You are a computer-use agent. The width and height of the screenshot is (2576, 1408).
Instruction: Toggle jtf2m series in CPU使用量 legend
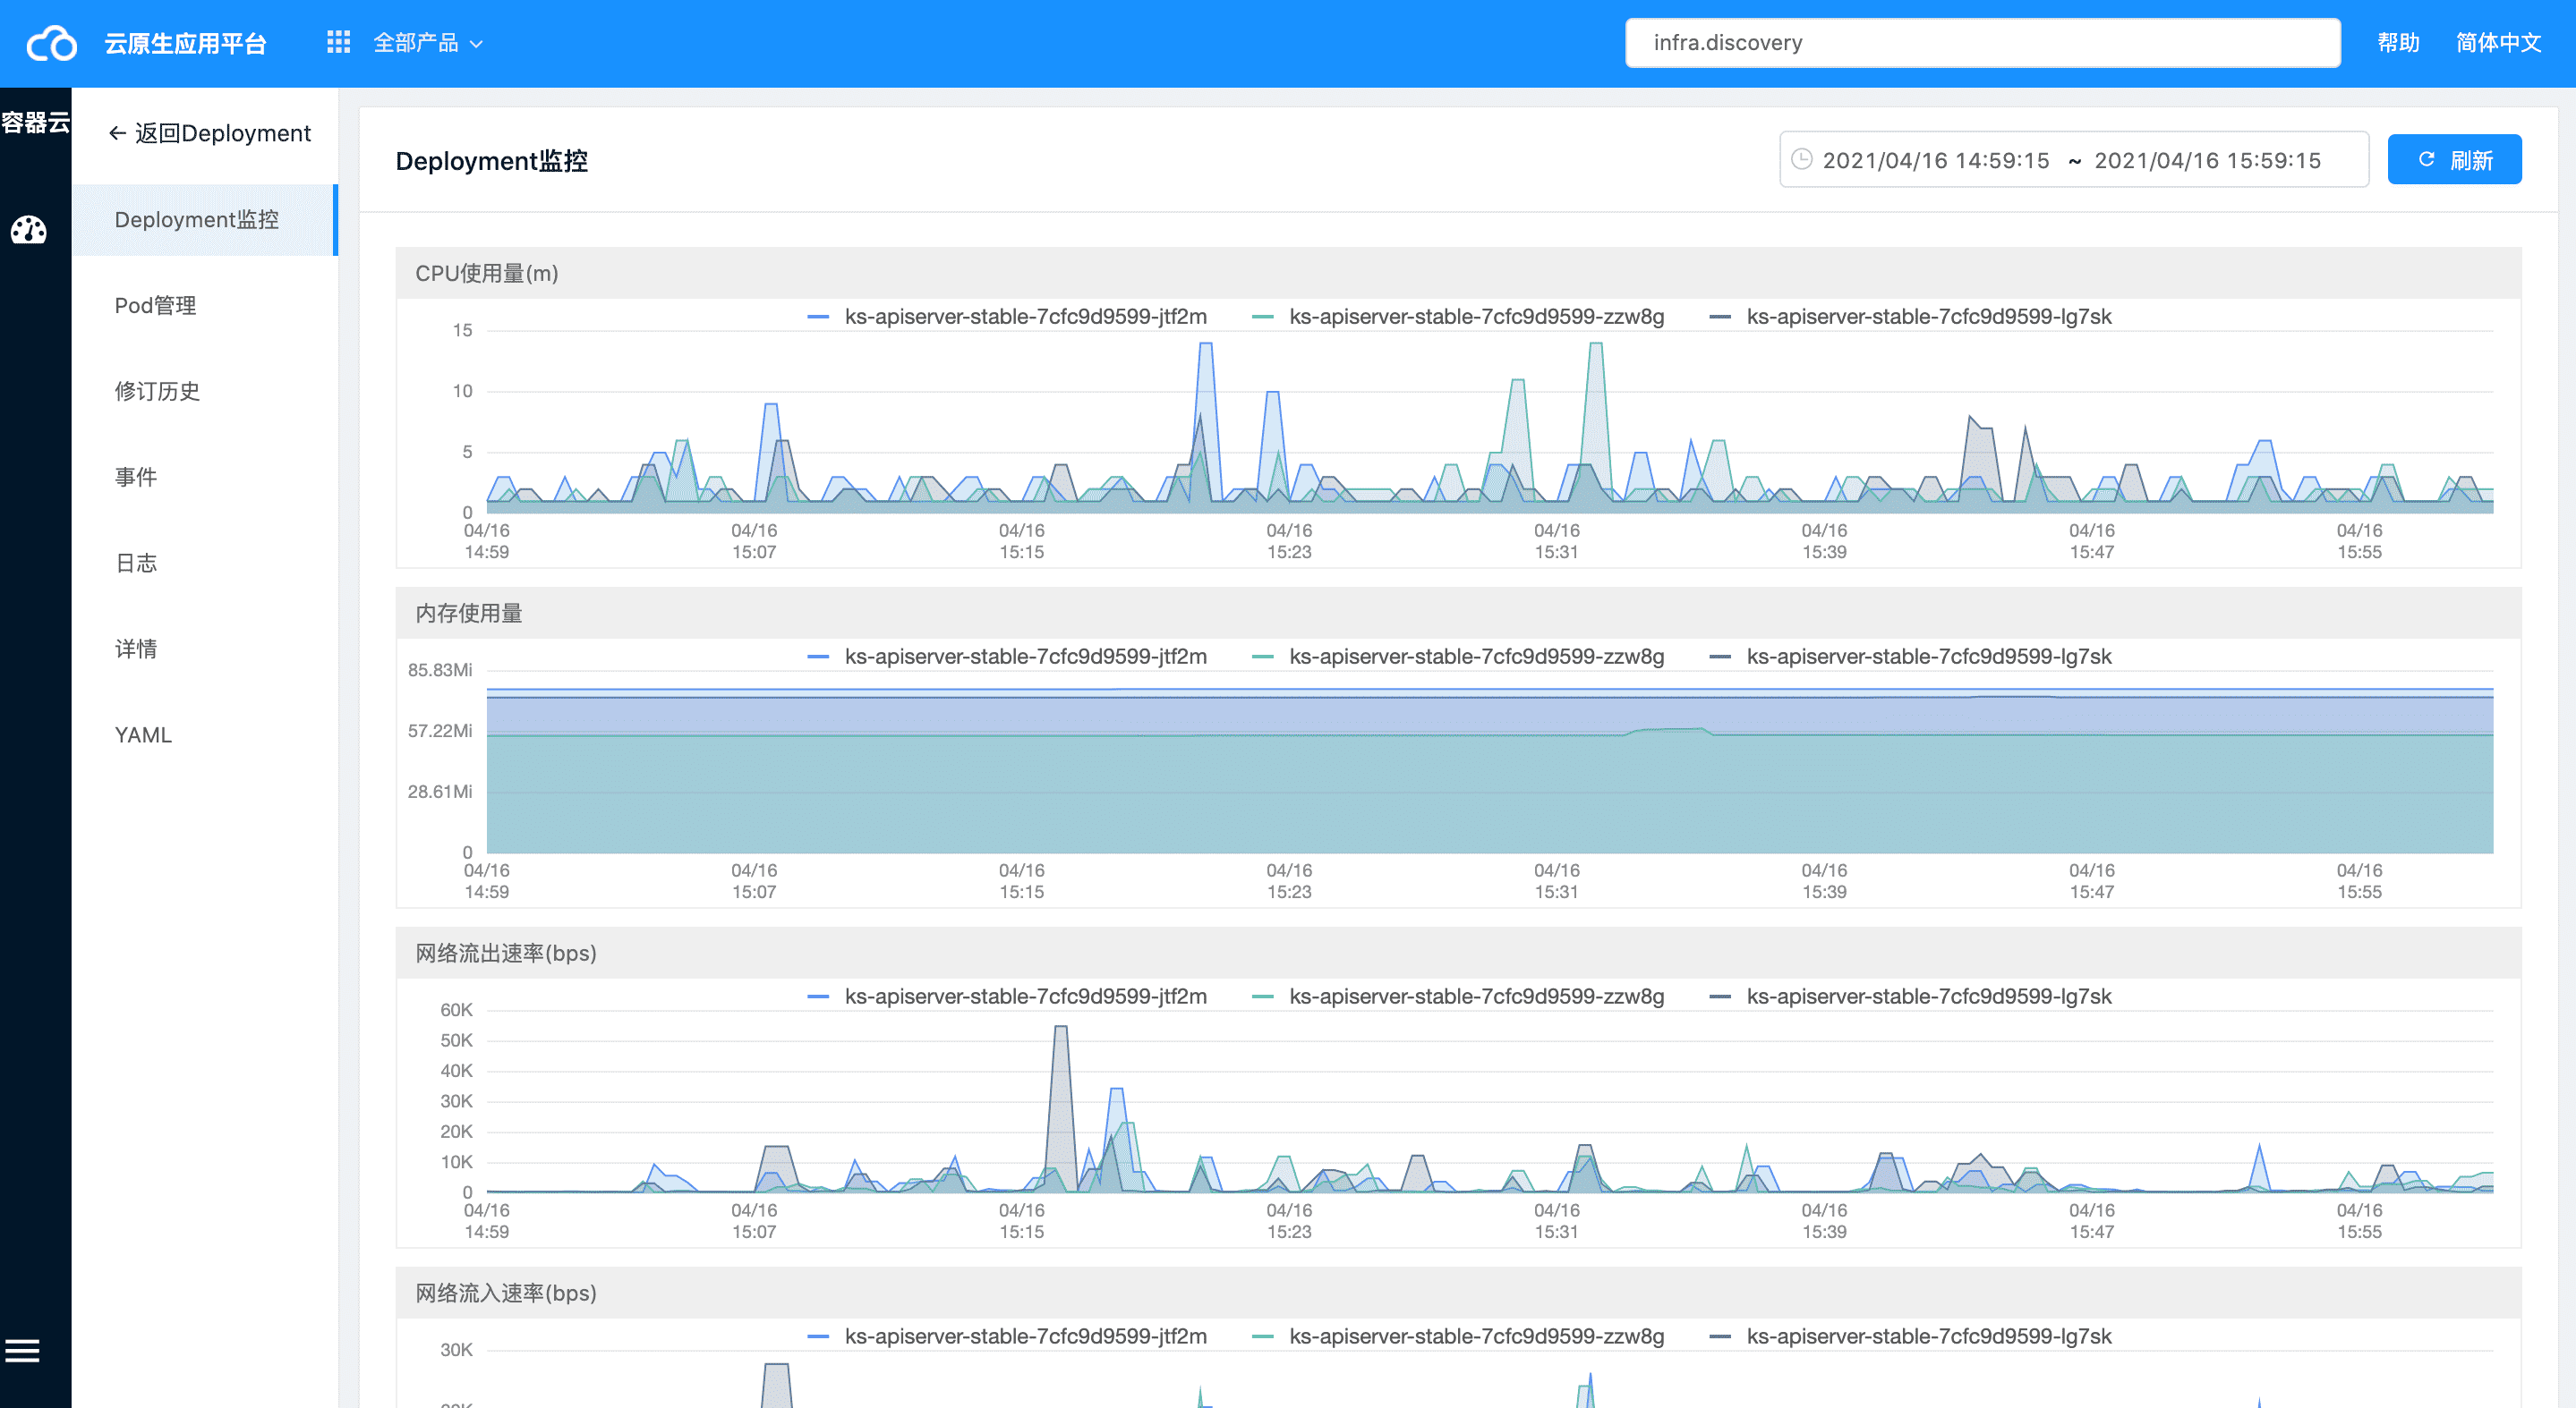(1007, 317)
